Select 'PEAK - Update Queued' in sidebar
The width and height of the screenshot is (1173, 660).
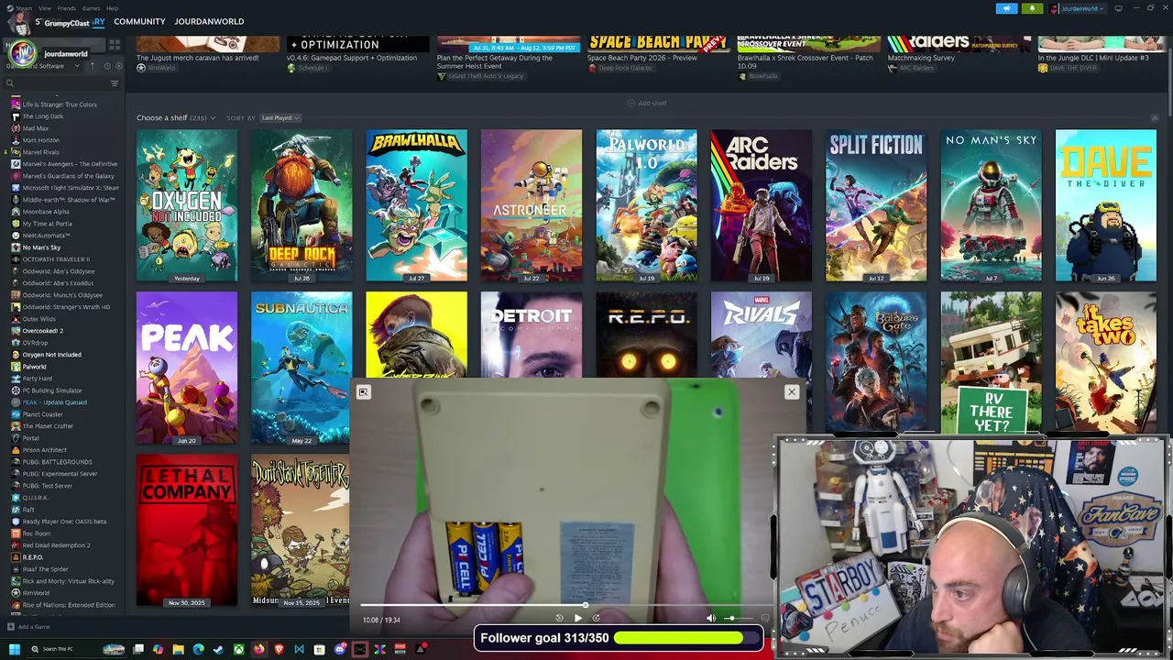pos(54,402)
